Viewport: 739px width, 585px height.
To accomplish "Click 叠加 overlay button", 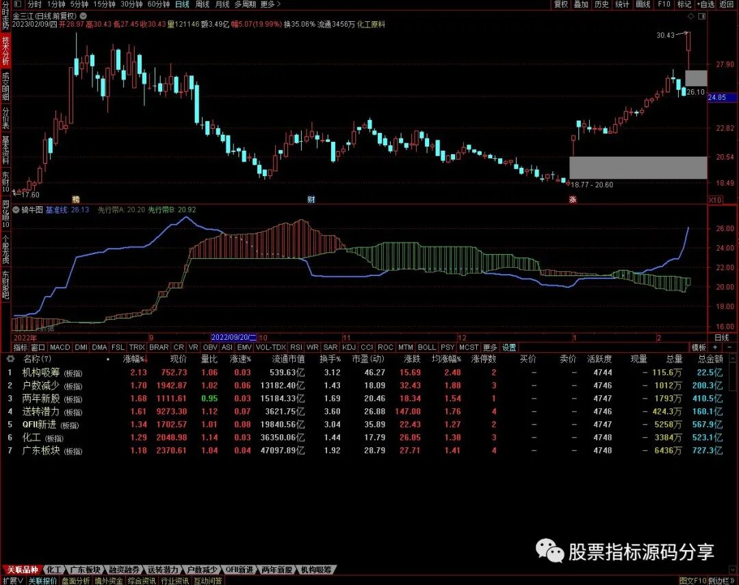I will 581,4.
